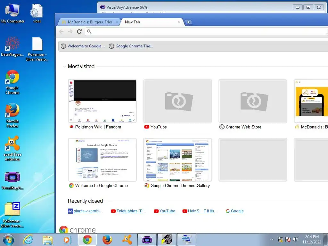
Task: Launch Internet Explorer from taskbar
Action: coord(28,240)
